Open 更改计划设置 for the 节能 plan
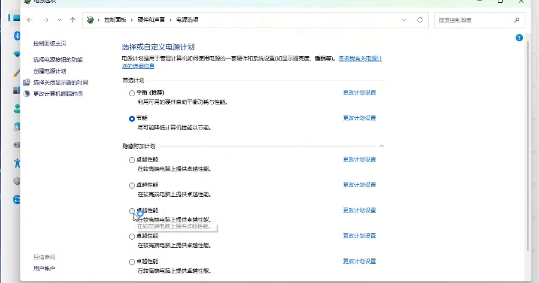The width and height of the screenshot is (539, 283). (359, 118)
